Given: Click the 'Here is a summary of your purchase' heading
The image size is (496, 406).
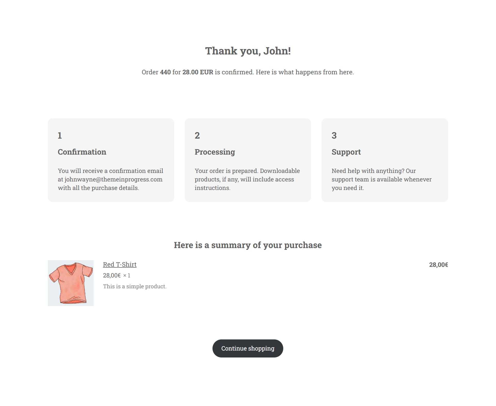Looking at the screenshot, I should (x=248, y=245).
